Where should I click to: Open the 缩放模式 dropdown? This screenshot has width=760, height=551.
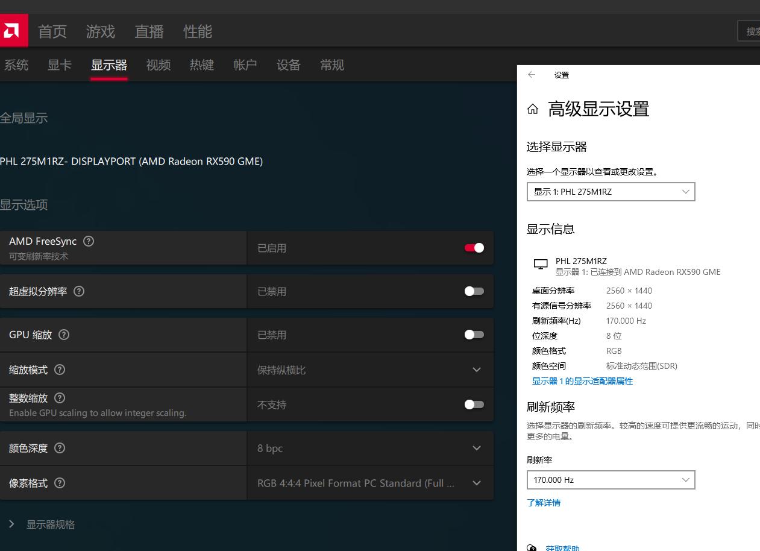coord(476,370)
